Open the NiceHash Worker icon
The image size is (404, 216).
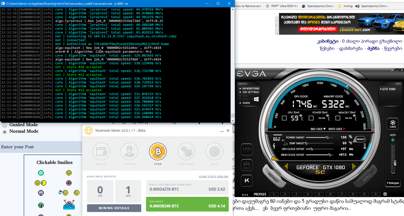pos(129,151)
